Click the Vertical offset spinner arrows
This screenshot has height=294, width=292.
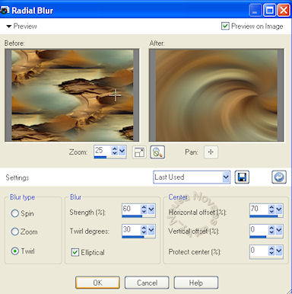click(x=271, y=230)
